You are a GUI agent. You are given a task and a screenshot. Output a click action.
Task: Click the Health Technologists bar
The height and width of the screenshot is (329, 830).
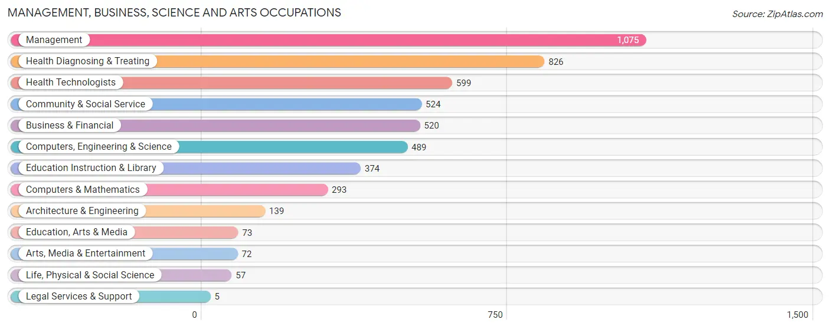(x=231, y=83)
